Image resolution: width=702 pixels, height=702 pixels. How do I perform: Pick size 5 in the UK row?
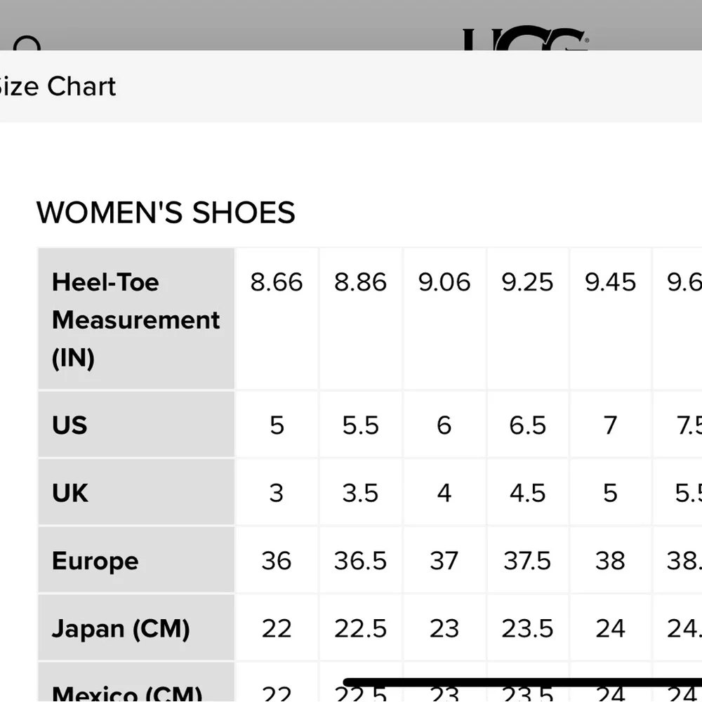pyautogui.click(x=610, y=492)
